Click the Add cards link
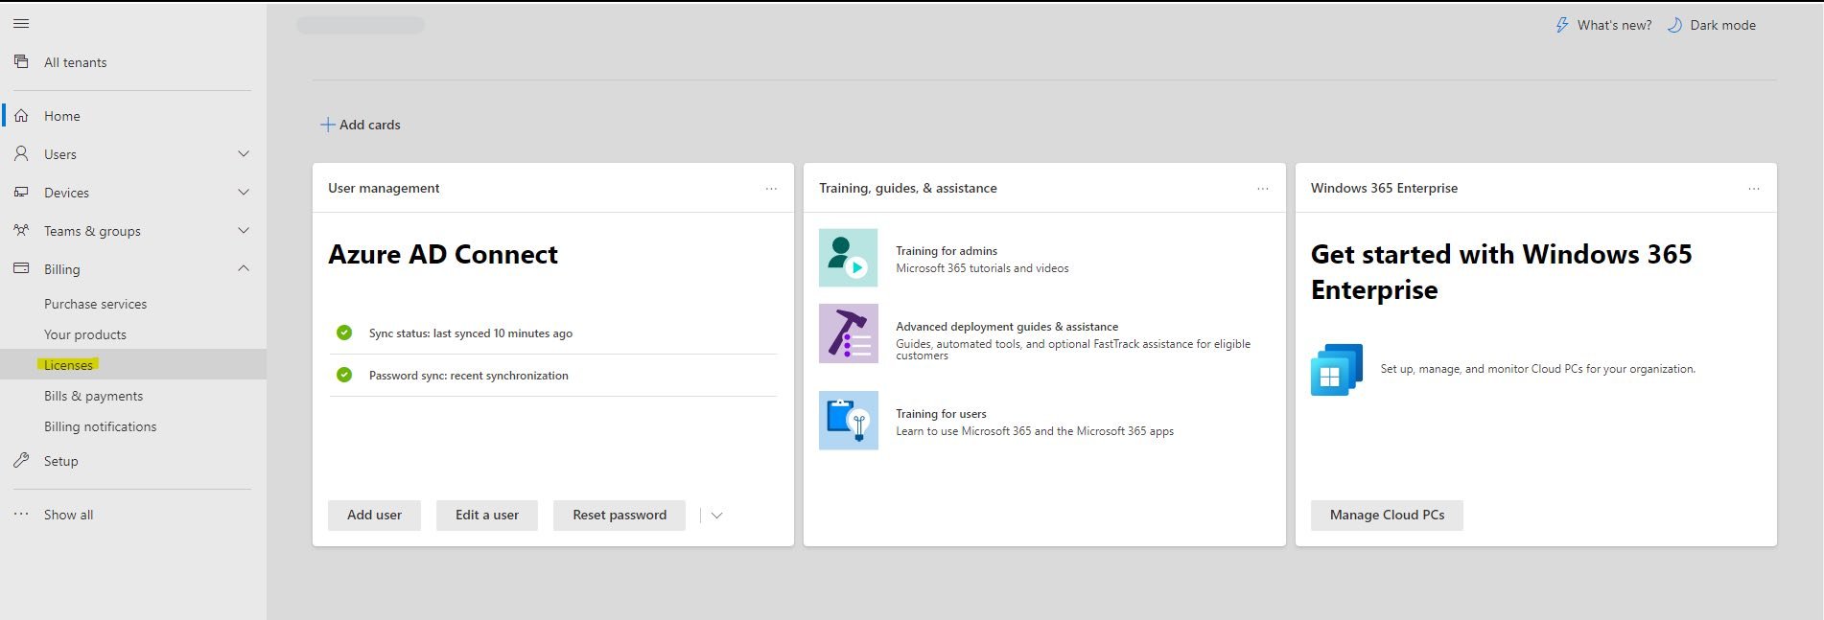The height and width of the screenshot is (620, 1824). click(x=370, y=125)
